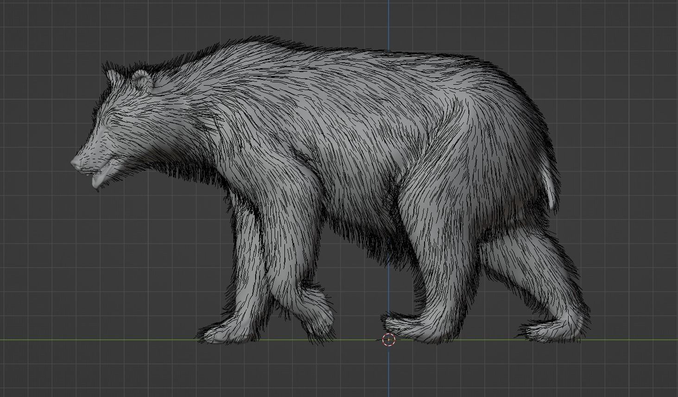
Task: Click the bear's nose tip
Action: [75, 162]
